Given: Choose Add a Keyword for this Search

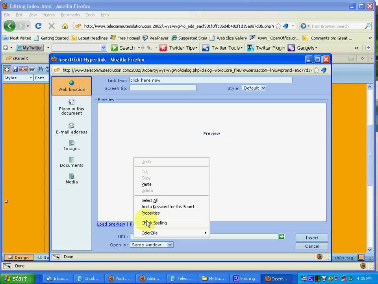Looking at the screenshot, I should point(172,207).
